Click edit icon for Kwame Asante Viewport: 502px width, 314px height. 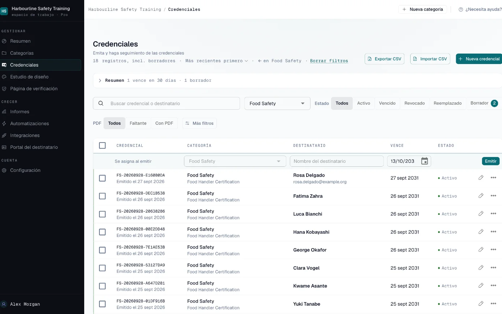481,286
